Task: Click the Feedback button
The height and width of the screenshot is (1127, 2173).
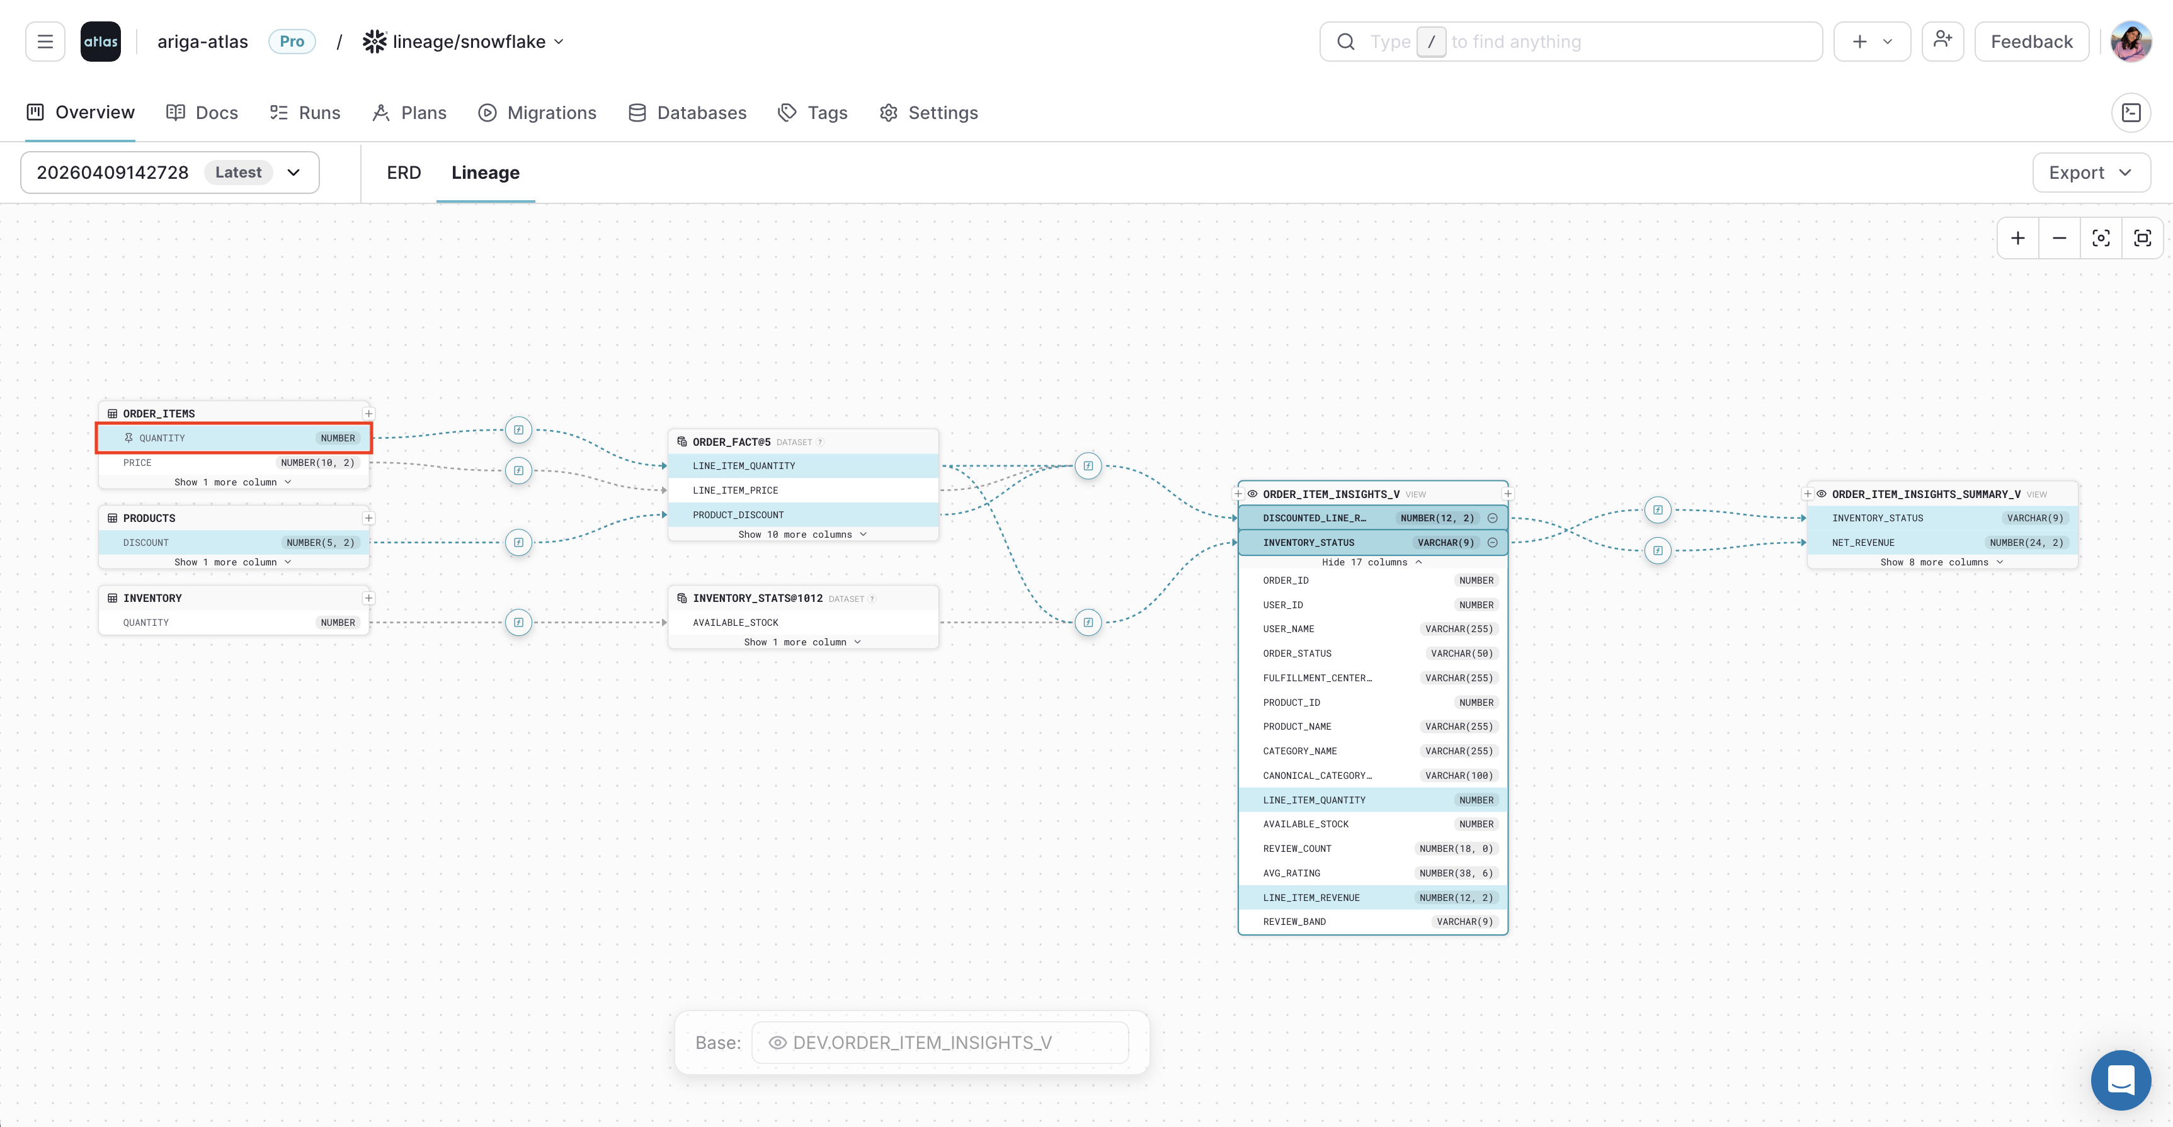Action: (2031, 40)
